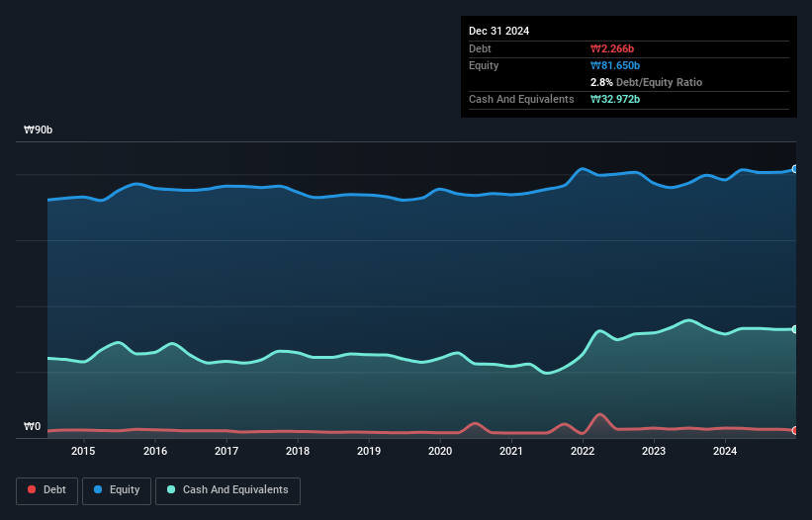Click the Dec 31 2024 tooltip date
Viewport: 812px width, 520px height.
tap(498, 31)
